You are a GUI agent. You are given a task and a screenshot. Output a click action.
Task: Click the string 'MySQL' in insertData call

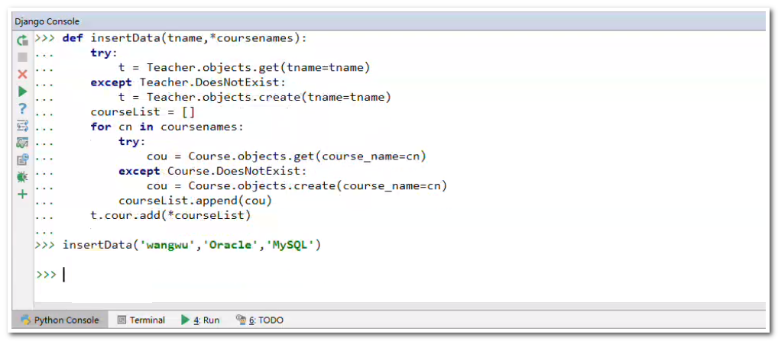point(290,246)
